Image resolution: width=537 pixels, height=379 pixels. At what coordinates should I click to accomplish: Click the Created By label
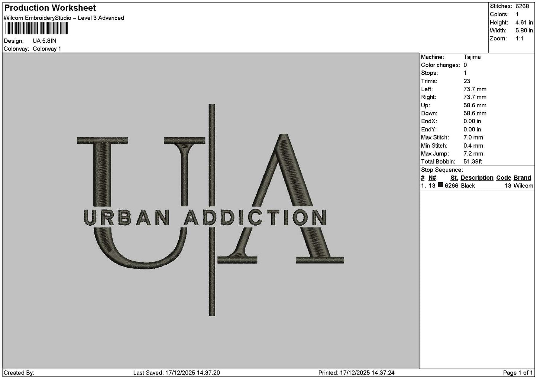(x=19, y=373)
